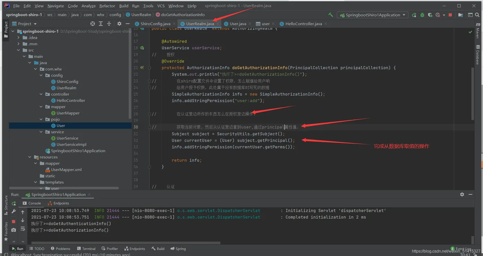Screen dimensions: 483x256
Task: Open the Refactor menu
Action: 107,6
